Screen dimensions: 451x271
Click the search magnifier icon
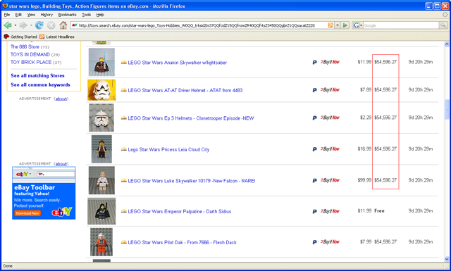point(443,25)
